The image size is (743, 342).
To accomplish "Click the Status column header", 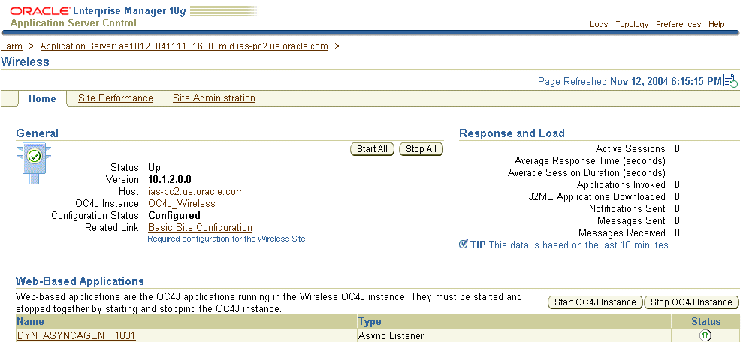I will pyautogui.click(x=706, y=322).
